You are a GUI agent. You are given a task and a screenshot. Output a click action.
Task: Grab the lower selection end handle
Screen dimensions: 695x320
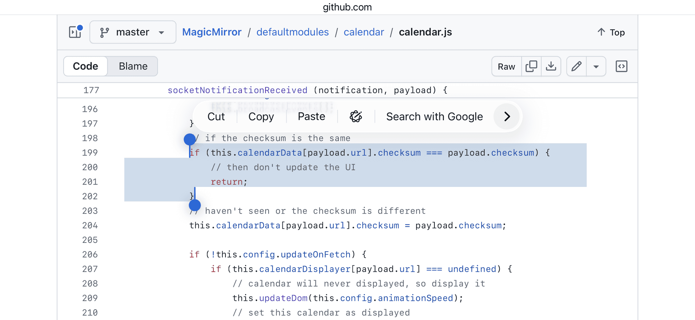click(195, 205)
